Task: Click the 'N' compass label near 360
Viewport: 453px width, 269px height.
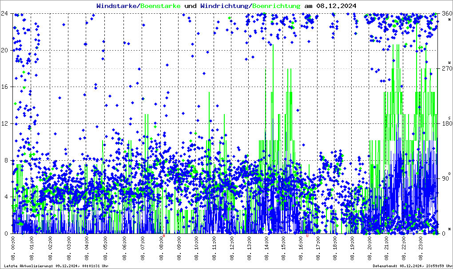Action: click(x=449, y=19)
